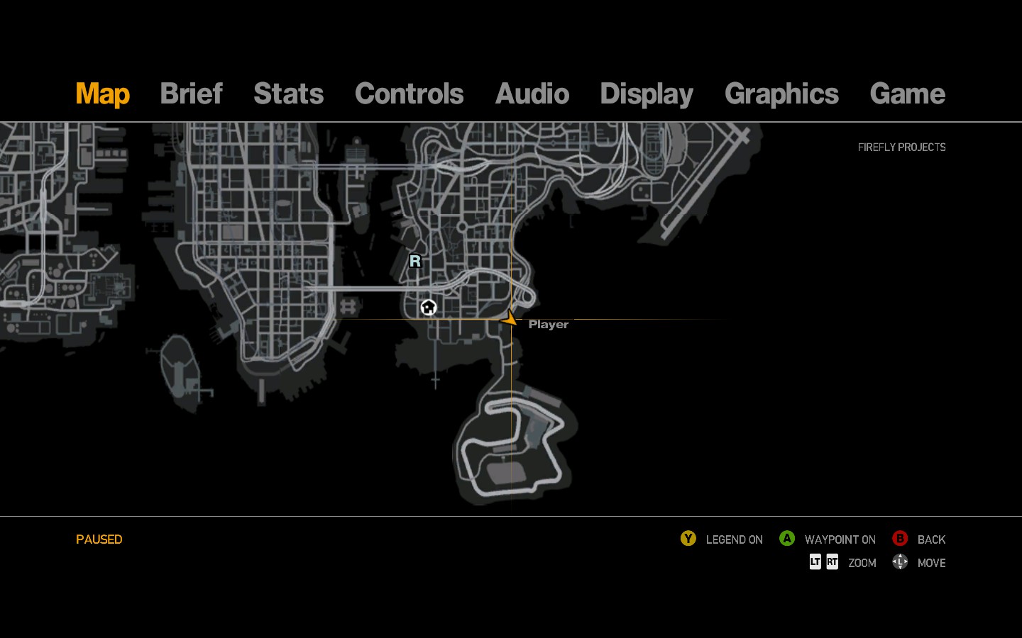1022x638 pixels.
Task: Click the R blip on the map
Action: pos(415,261)
